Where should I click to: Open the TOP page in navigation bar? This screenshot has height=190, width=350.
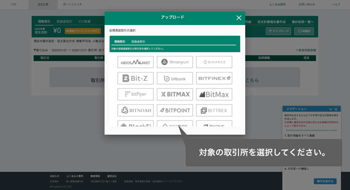pyautogui.click(x=14, y=4)
